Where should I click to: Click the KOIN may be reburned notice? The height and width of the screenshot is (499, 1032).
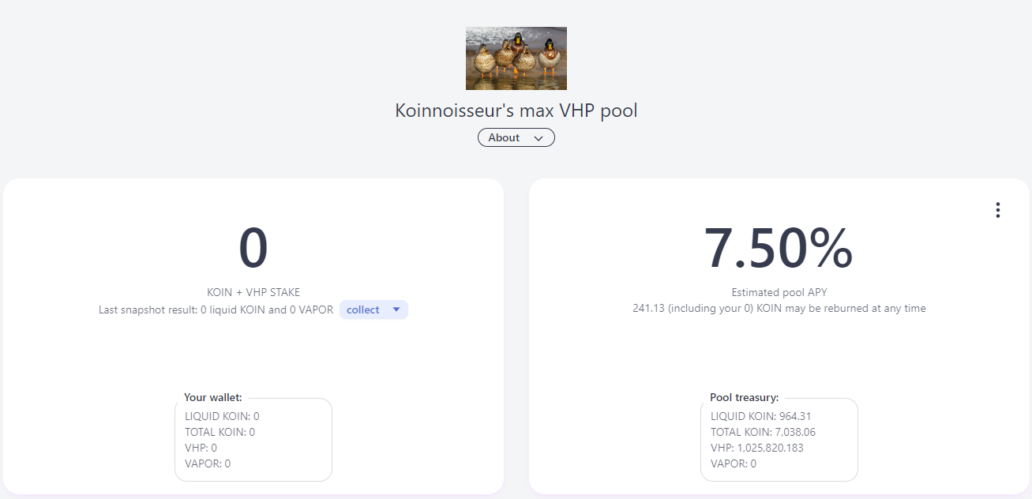pos(779,308)
